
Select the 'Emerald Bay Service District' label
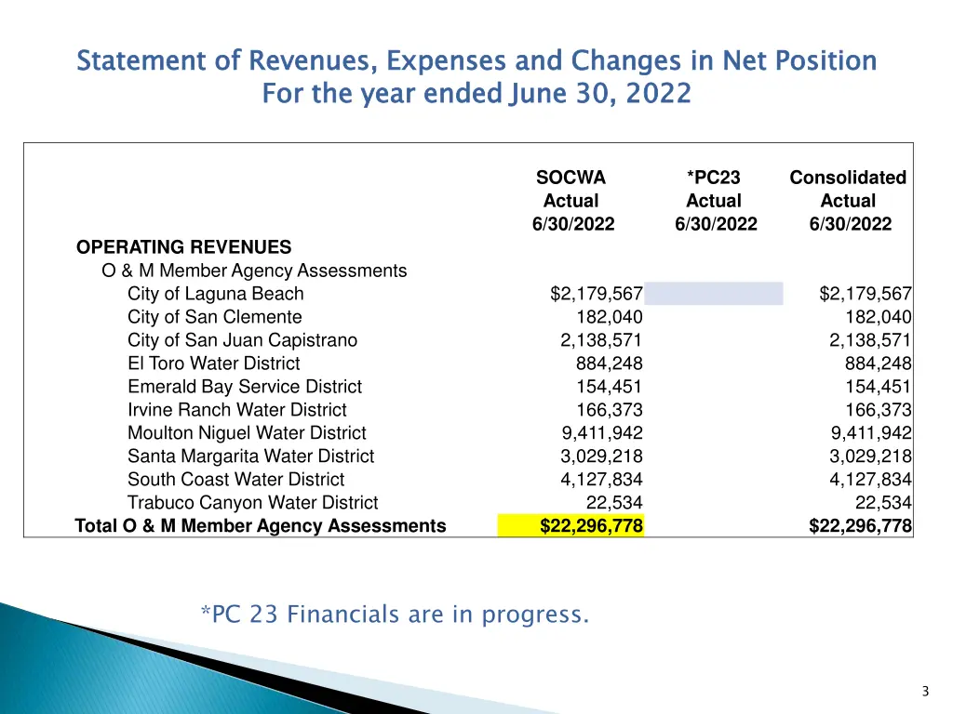[245, 387]
